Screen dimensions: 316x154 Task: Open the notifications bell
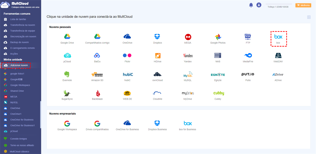coord(251,5)
